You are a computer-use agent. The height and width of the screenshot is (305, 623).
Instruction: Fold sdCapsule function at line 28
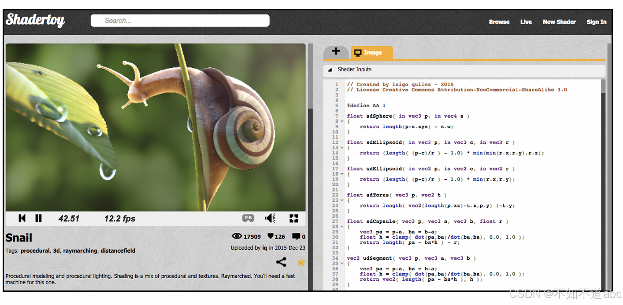click(341, 227)
